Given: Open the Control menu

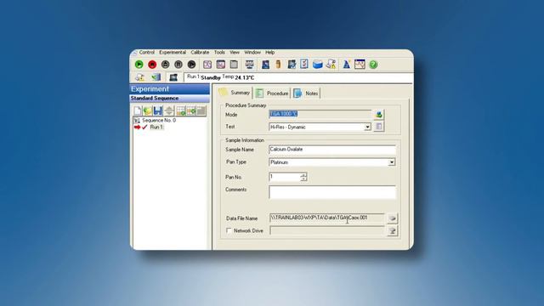Looking at the screenshot, I should (x=147, y=53).
